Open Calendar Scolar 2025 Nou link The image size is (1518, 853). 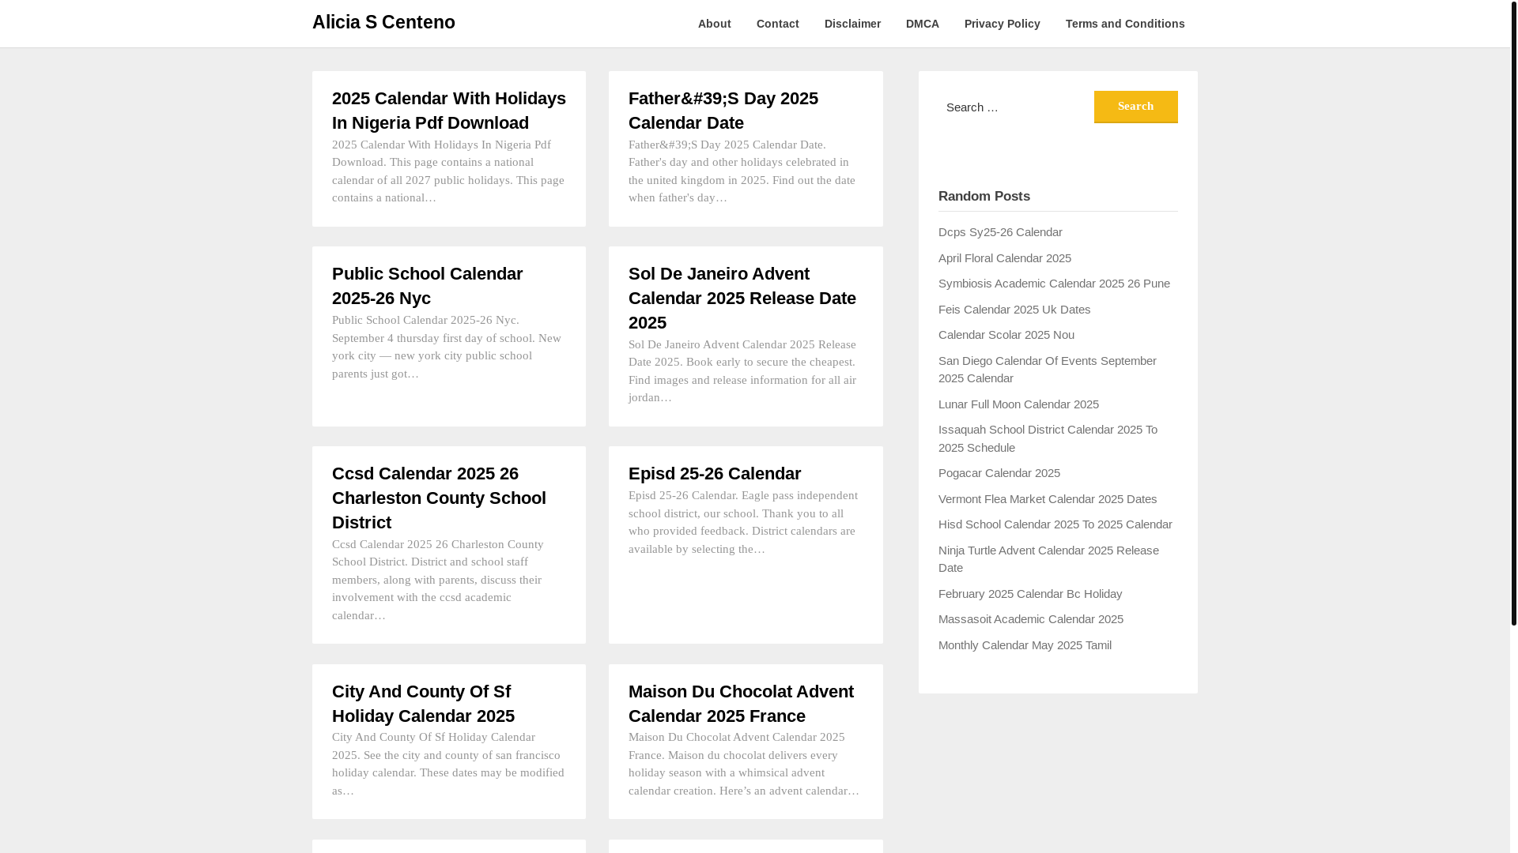[x=1006, y=335]
